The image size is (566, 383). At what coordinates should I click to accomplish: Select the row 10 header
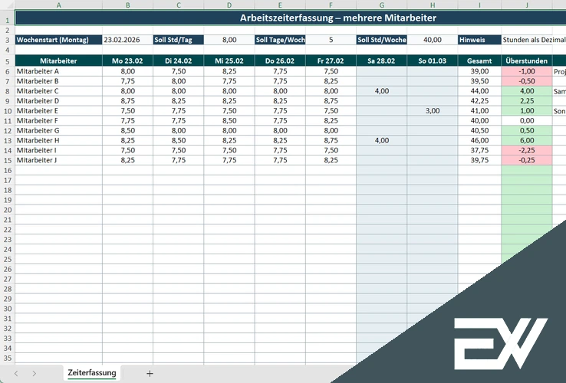point(7,110)
